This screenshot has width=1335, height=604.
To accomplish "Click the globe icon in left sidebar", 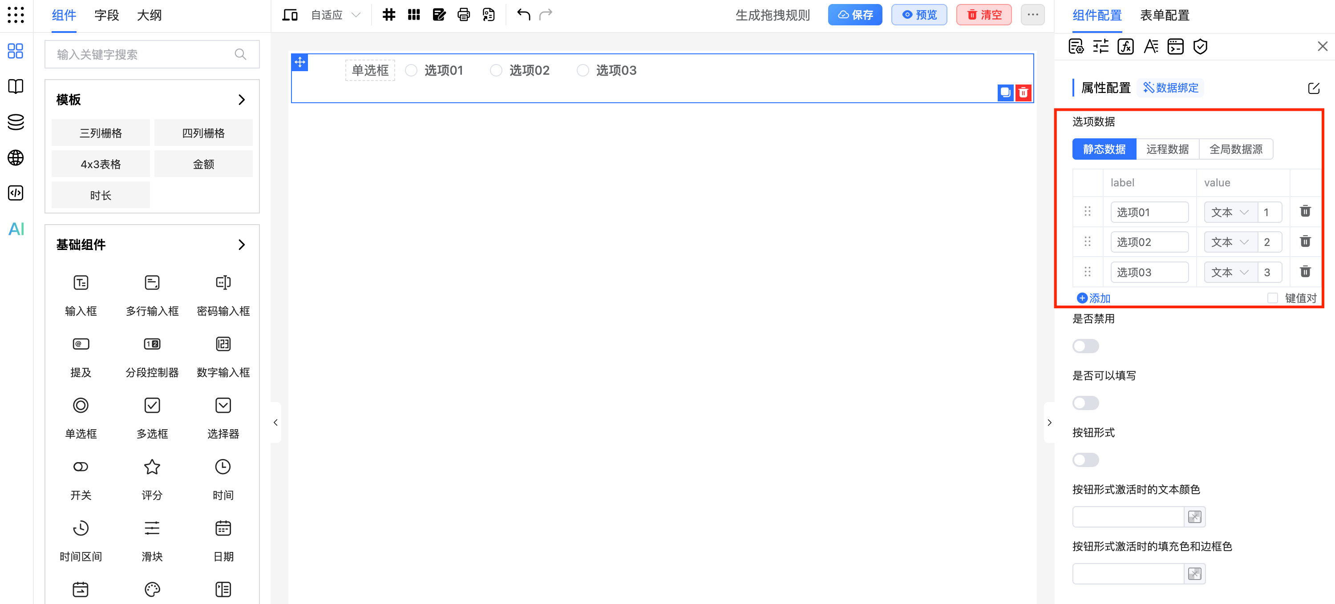I will coord(16,157).
